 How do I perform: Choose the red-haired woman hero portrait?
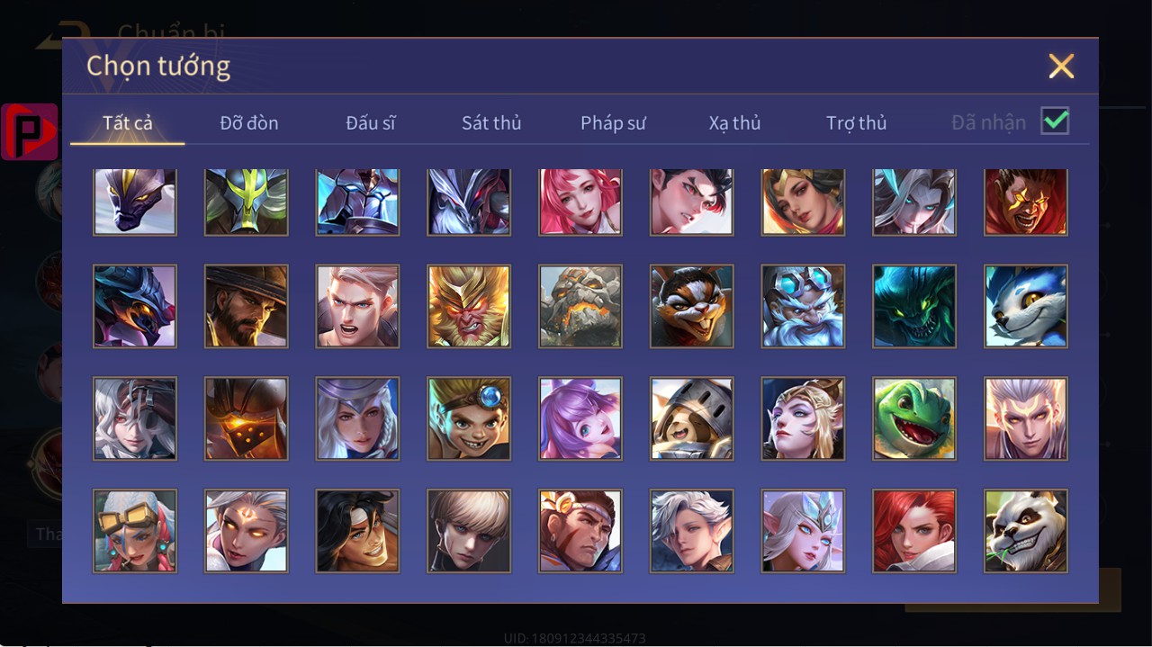914,531
